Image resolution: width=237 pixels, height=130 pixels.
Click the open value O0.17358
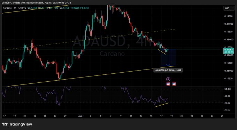coord(32,8)
